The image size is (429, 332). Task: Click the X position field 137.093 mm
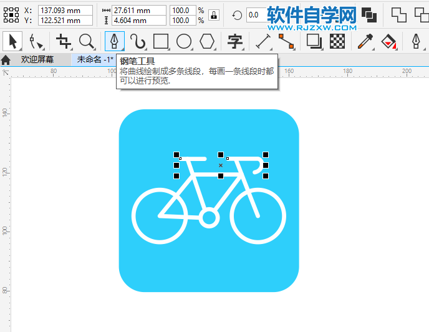[x=65, y=11]
